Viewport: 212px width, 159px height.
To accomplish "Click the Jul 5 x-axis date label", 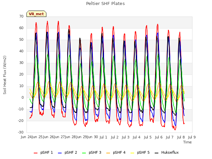I will (x=148, y=137).
